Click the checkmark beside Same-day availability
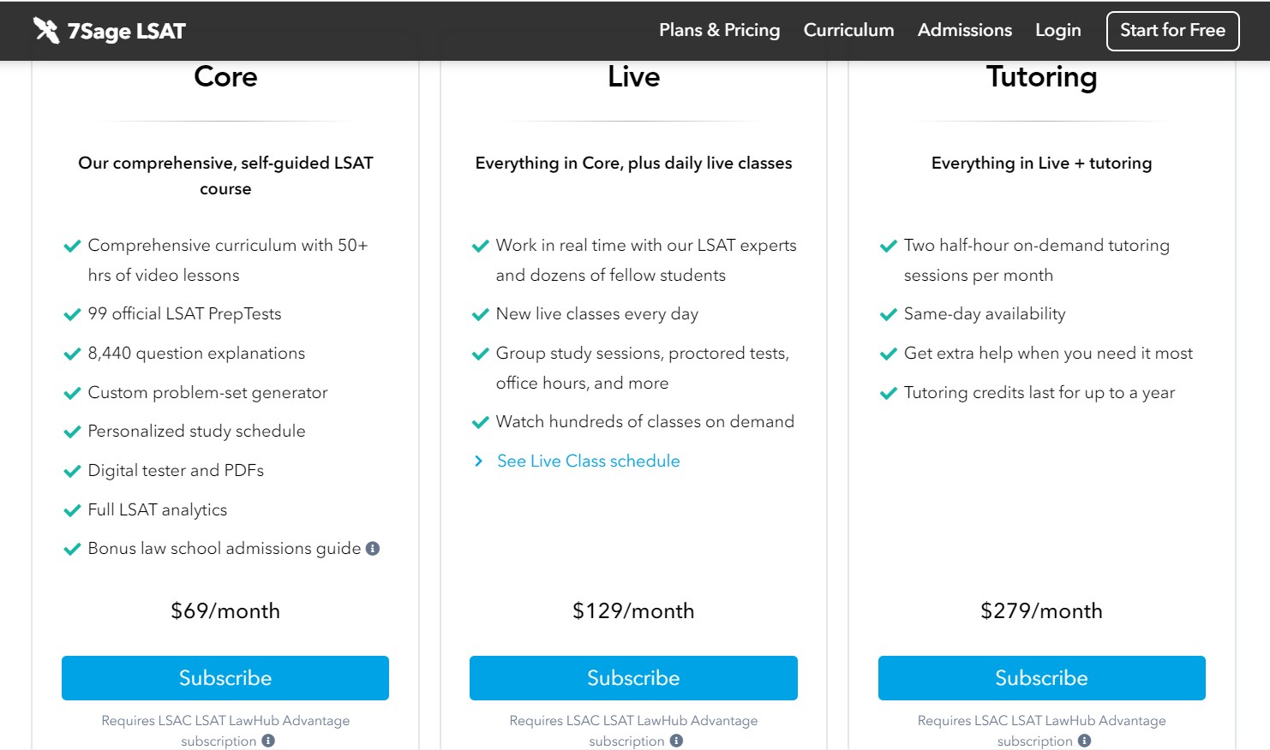1270x750 pixels. (x=889, y=314)
